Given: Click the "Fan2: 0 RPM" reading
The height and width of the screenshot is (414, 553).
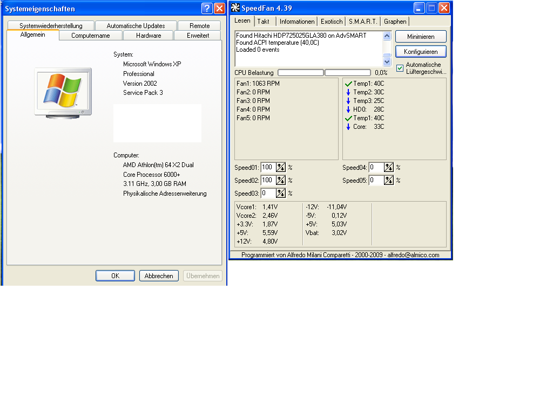Looking at the screenshot, I should pyautogui.click(x=253, y=92).
